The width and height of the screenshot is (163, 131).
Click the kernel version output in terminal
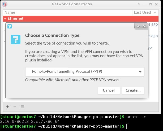[x=30, y=122]
